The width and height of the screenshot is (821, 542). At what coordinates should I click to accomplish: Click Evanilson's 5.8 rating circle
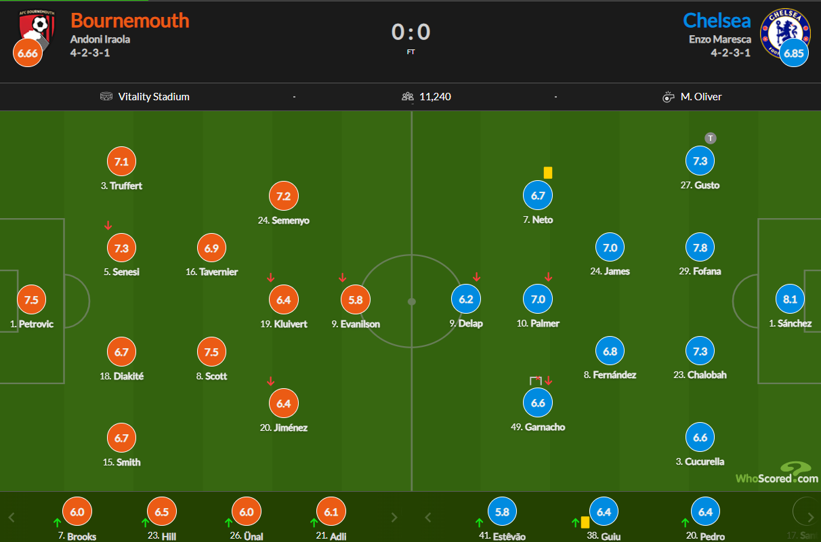point(355,299)
